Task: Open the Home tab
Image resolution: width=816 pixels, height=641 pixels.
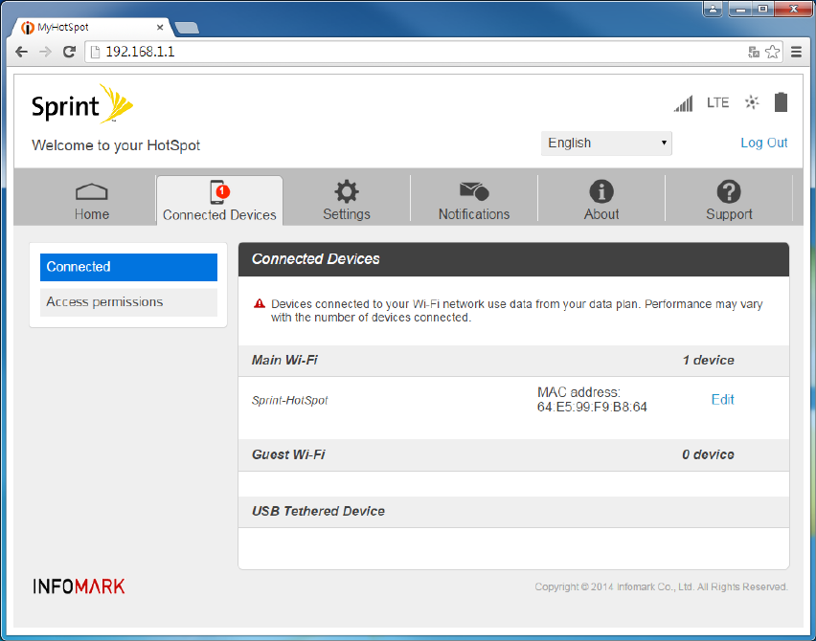Action: click(x=92, y=202)
